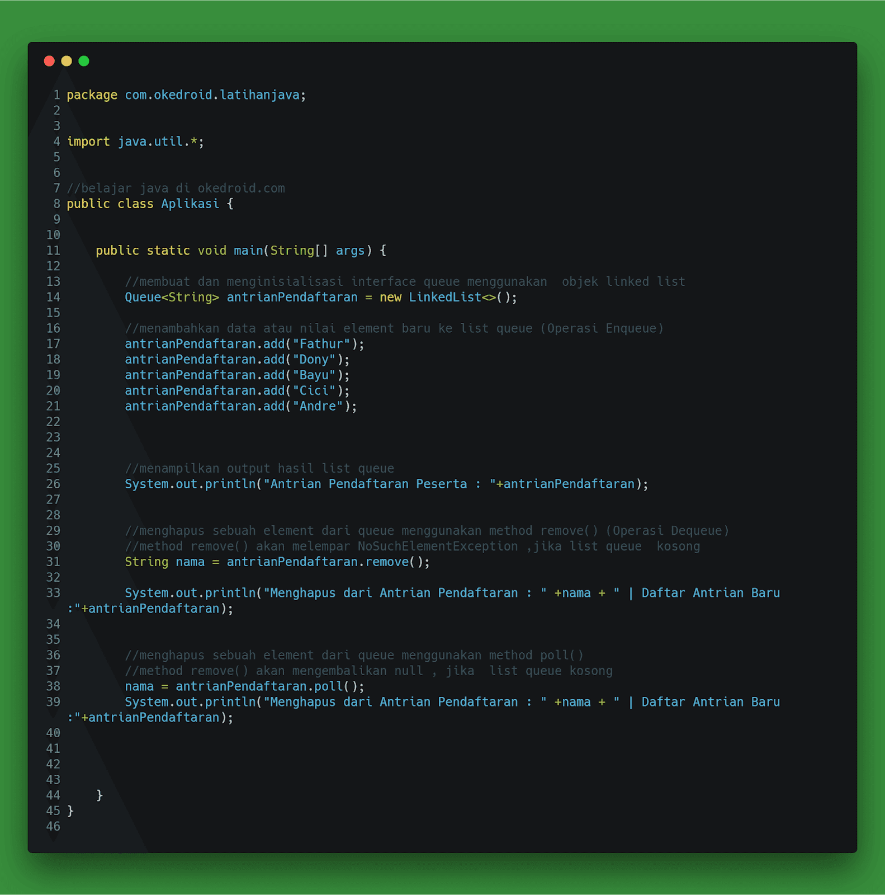Click println statement on line 33
This screenshot has width=885, height=895.
pos(423,601)
